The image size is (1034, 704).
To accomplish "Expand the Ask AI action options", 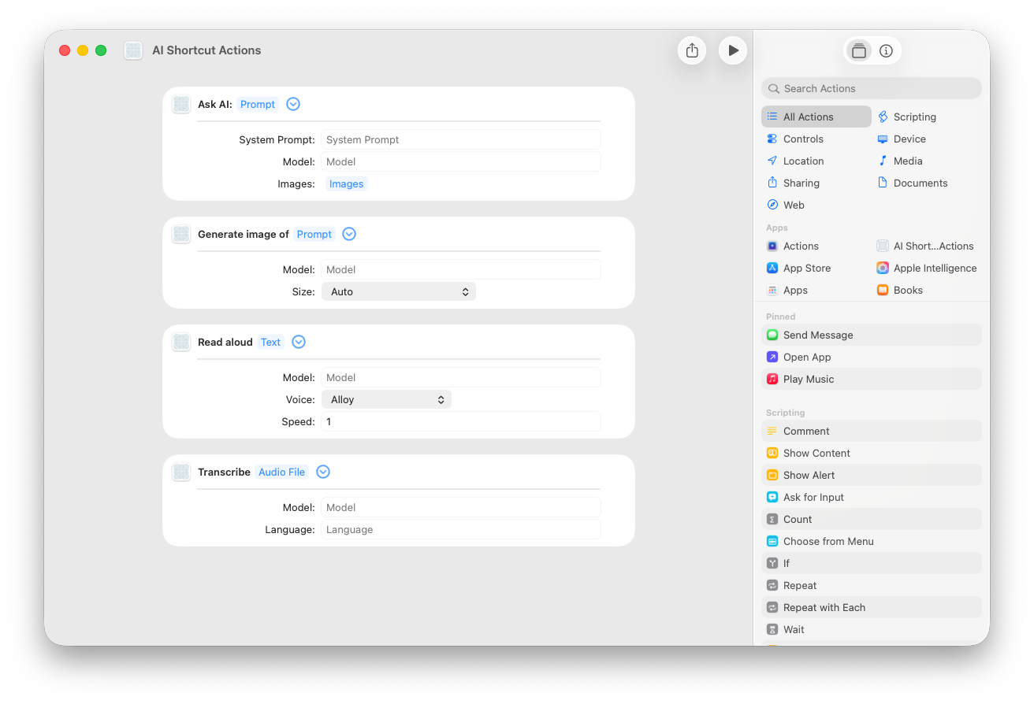I will click(x=293, y=104).
